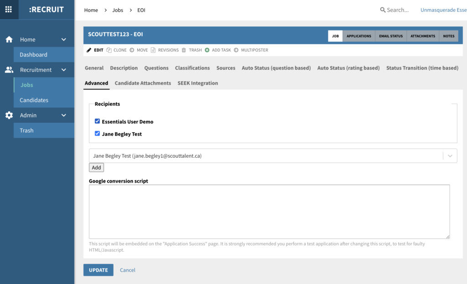This screenshot has width=467, height=284.
Task: Open the Sources tab
Action: [226, 68]
